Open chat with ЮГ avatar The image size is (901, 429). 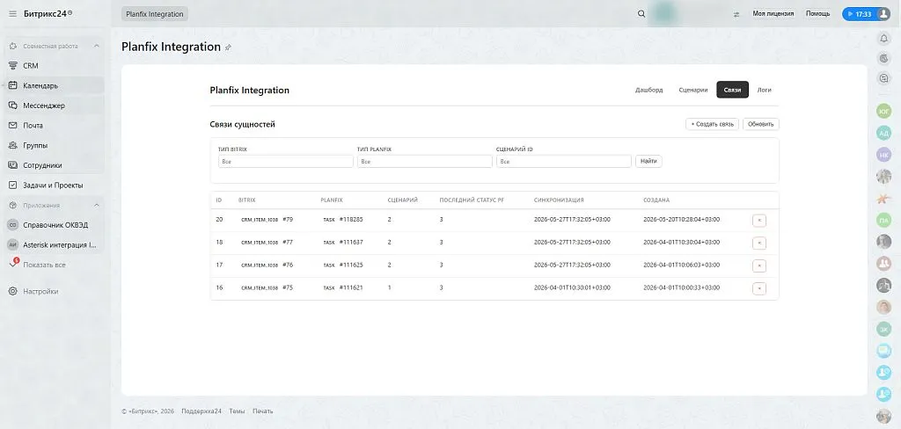point(883,112)
